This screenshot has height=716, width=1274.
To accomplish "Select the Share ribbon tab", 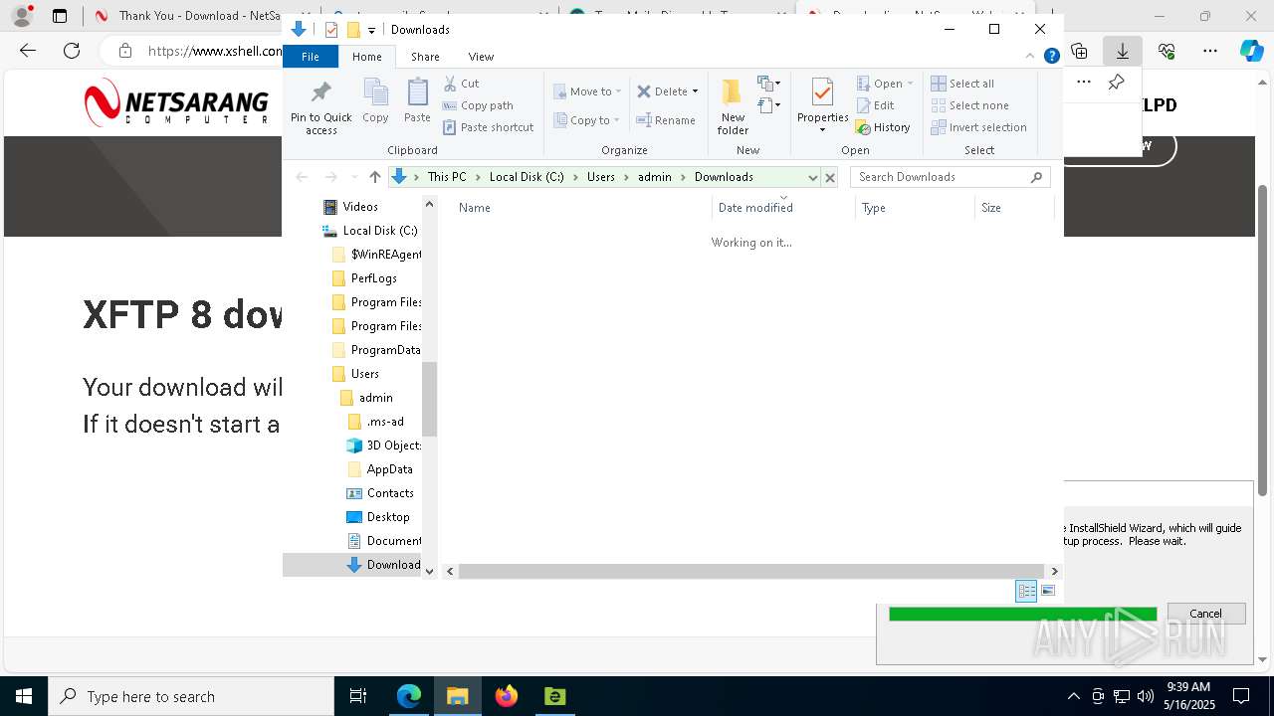I will [x=425, y=57].
